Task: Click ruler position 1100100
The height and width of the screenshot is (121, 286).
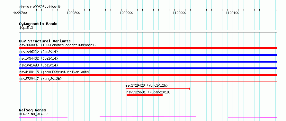Action: tap(232, 13)
